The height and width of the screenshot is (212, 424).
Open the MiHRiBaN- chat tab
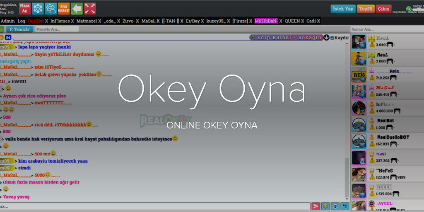click(266, 21)
